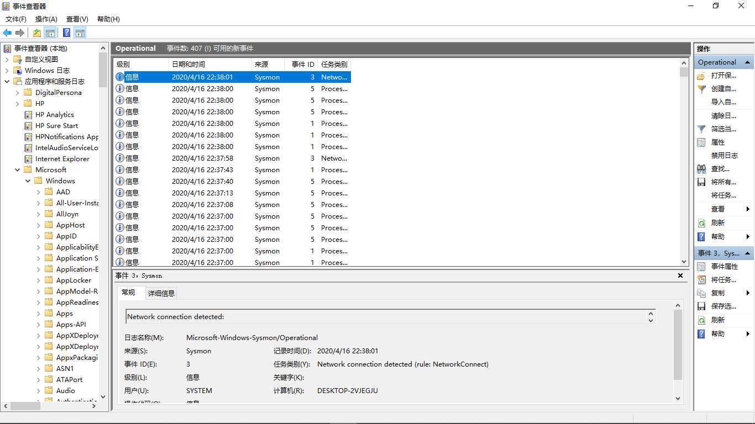Expand the DigitalPersona folder

point(18,93)
